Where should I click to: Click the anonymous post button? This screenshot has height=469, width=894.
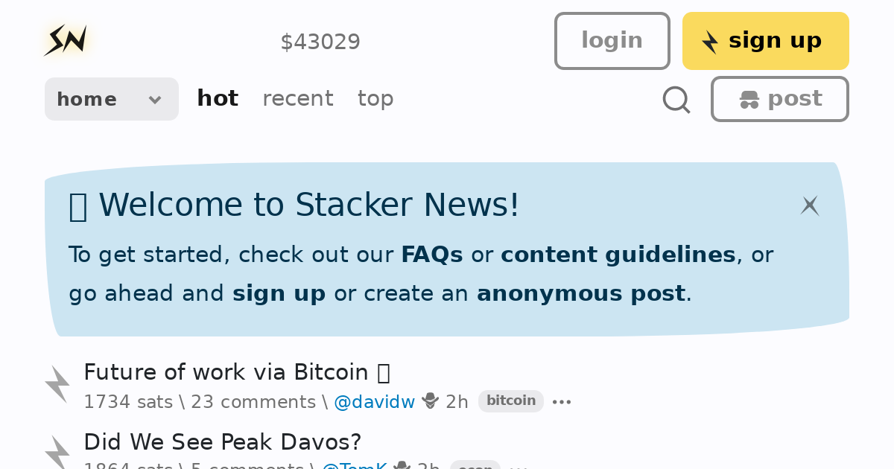pyautogui.click(x=779, y=99)
